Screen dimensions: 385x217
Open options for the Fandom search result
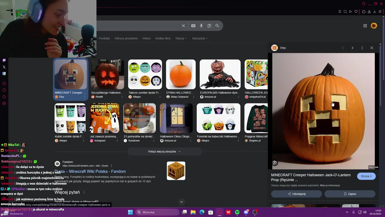point(112,166)
